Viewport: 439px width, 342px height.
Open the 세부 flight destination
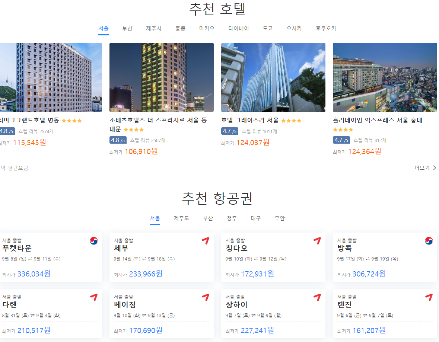[121, 248]
